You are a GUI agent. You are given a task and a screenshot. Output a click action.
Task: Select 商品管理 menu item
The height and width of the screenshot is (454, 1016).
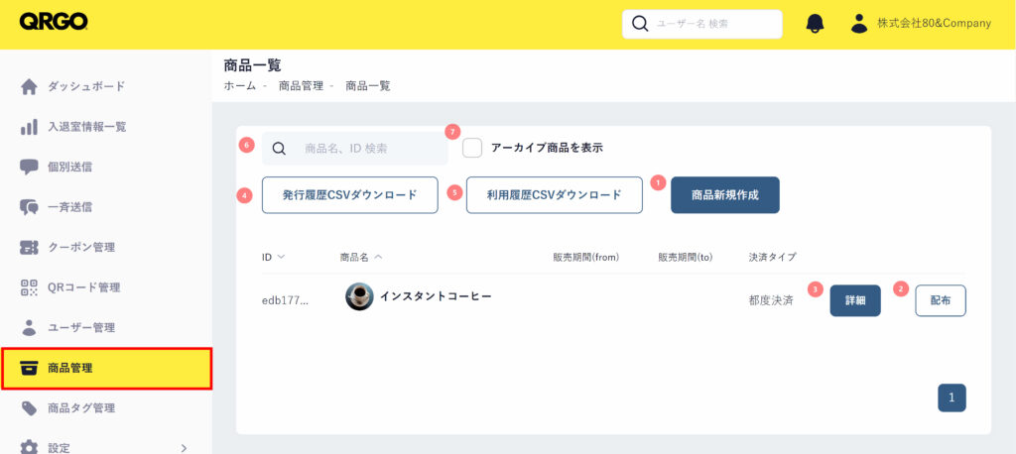coord(106,369)
